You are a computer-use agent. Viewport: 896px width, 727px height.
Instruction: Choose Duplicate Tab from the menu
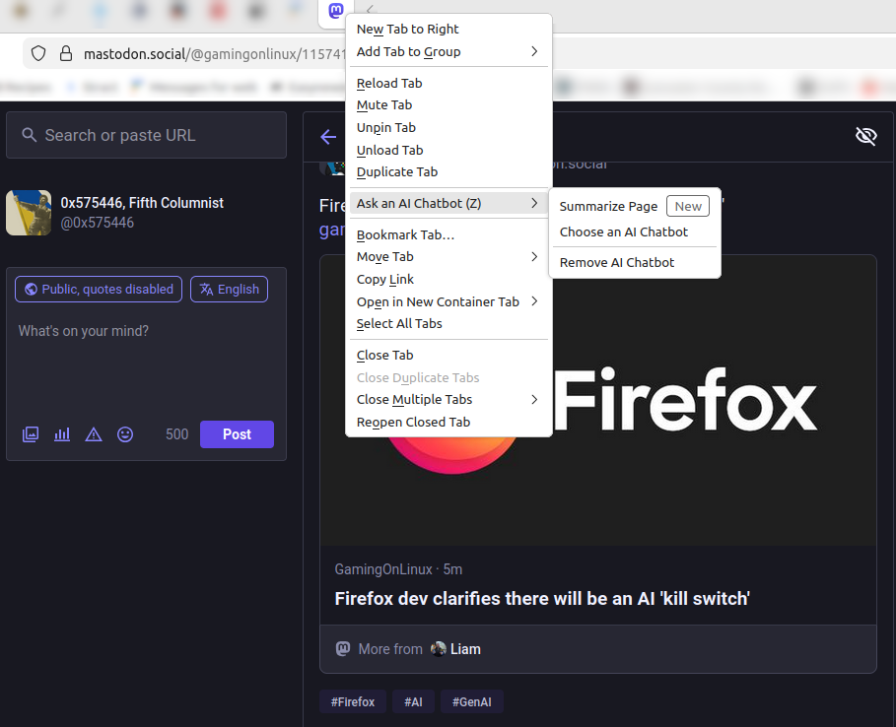pos(397,172)
